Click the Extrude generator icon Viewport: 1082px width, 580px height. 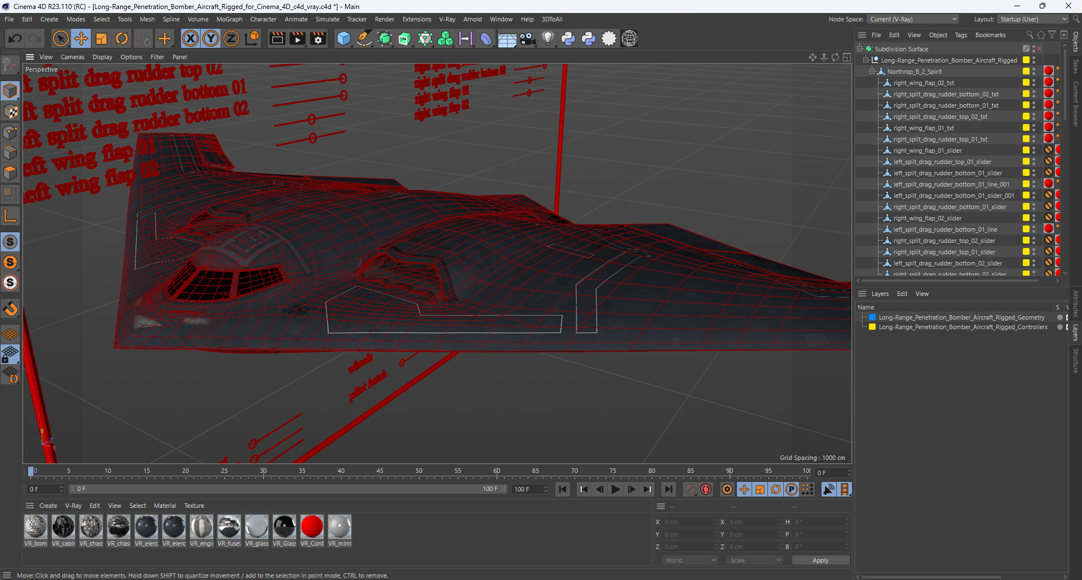tap(405, 38)
